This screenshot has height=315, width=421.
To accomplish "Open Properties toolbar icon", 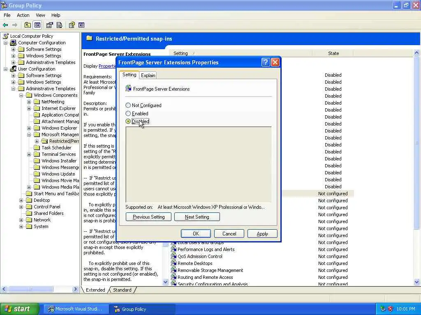I will click(x=49, y=25).
